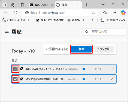Screen dimensions: 128x102
Task: Open お気に入りのインポート bookmark
Action: [x=16, y=20]
